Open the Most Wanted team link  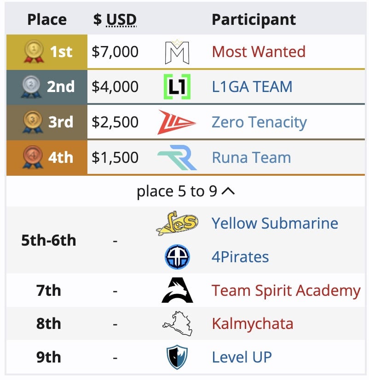click(259, 52)
